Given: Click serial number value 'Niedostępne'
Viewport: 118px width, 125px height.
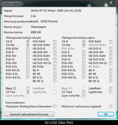Looking at the screenshot, I should [39, 27].
